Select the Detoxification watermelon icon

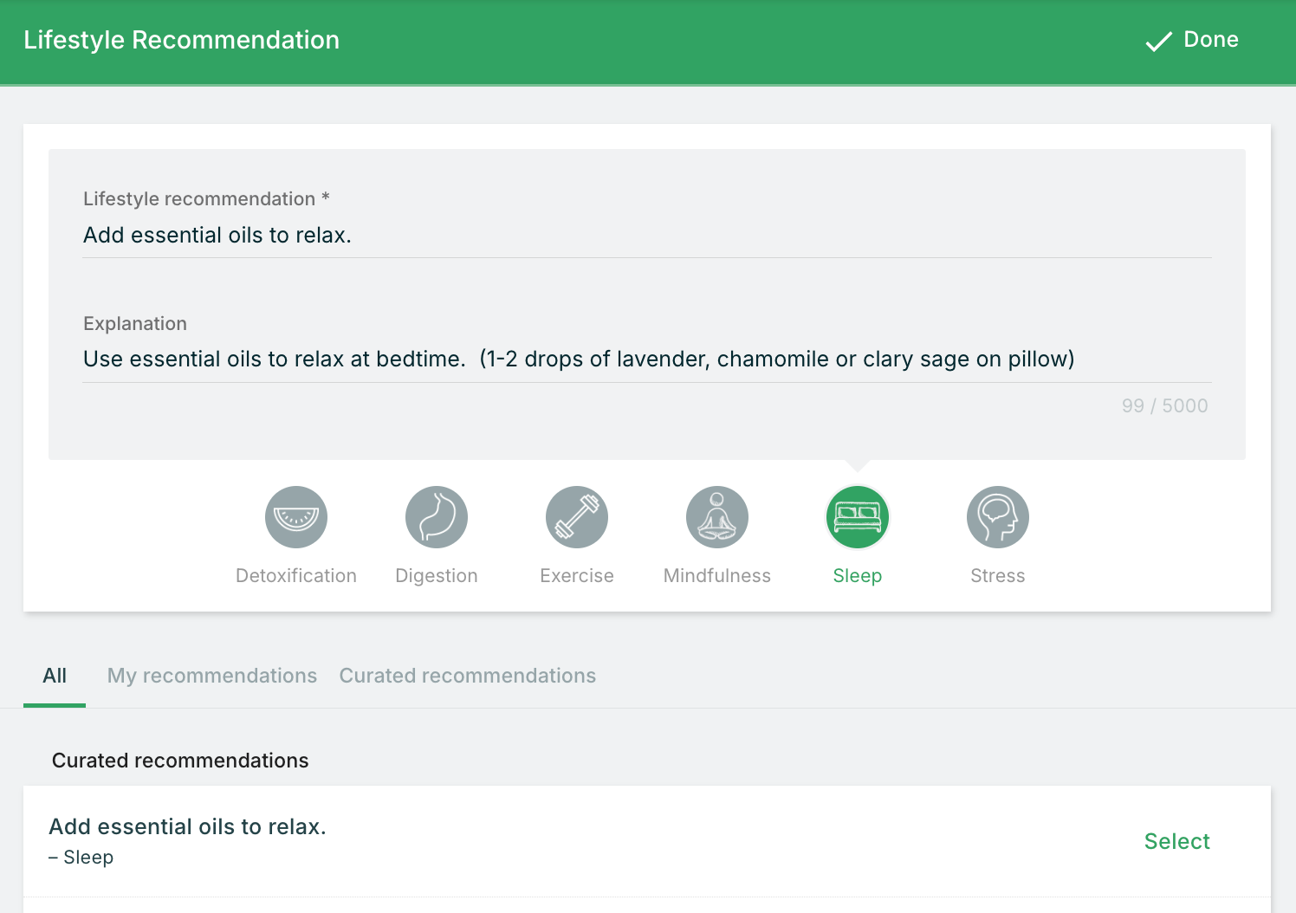click(296, 517)
